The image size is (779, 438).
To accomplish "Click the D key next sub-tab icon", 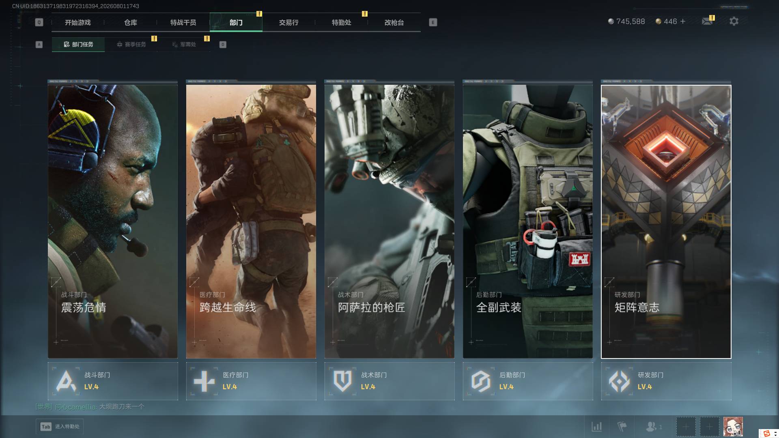I will coord(223,45).
